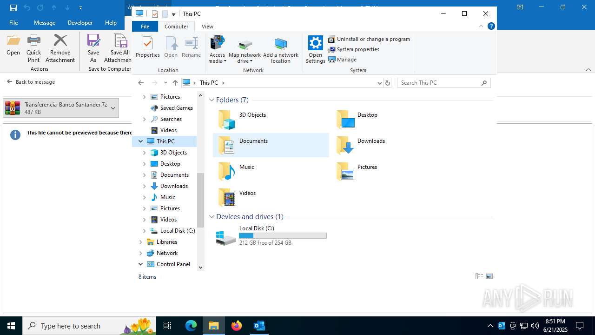Image resolution: width=595 pixels, height=335 pixels.
Task: Click the Windows taskbar search box
Action: click(89, 326)
